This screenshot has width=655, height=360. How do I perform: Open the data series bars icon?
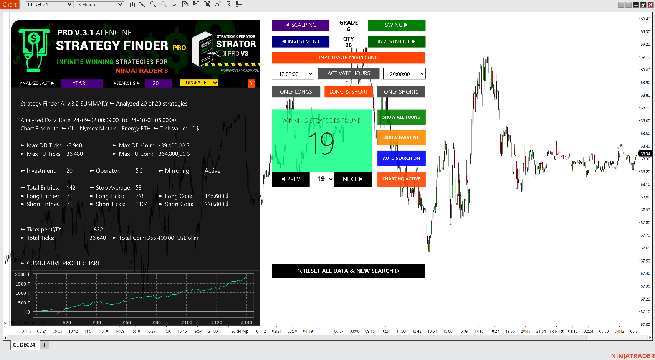click(207, 4)
